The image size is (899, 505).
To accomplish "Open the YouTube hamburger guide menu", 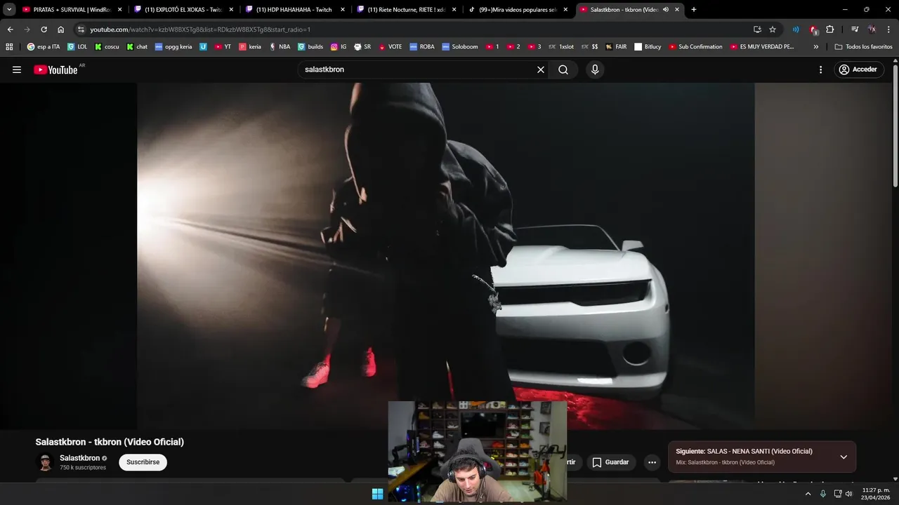I will (x=17, y=69).
